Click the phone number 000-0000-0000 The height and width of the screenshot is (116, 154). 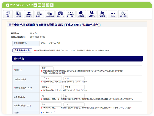tap(37, 37)
